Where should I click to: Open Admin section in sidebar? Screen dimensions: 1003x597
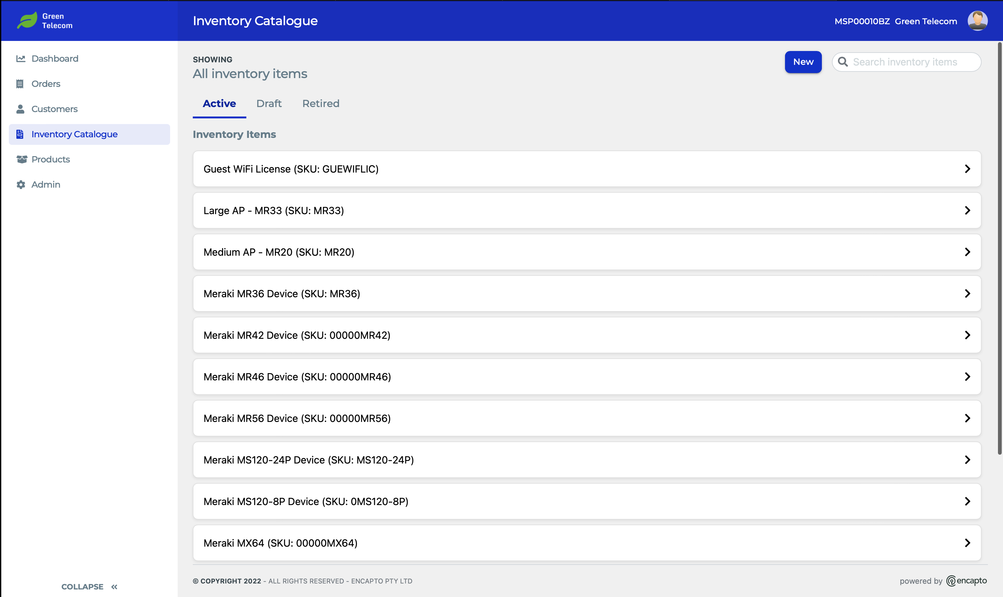point(89,185)
